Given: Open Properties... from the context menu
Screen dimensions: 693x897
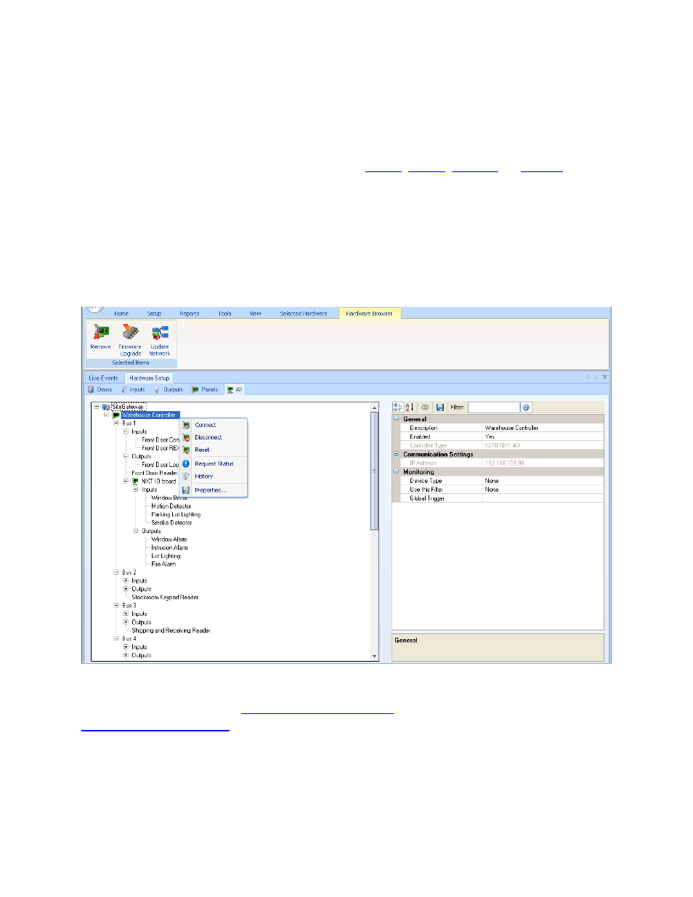Looking at the screenshot, I should [x=210, y=490].
